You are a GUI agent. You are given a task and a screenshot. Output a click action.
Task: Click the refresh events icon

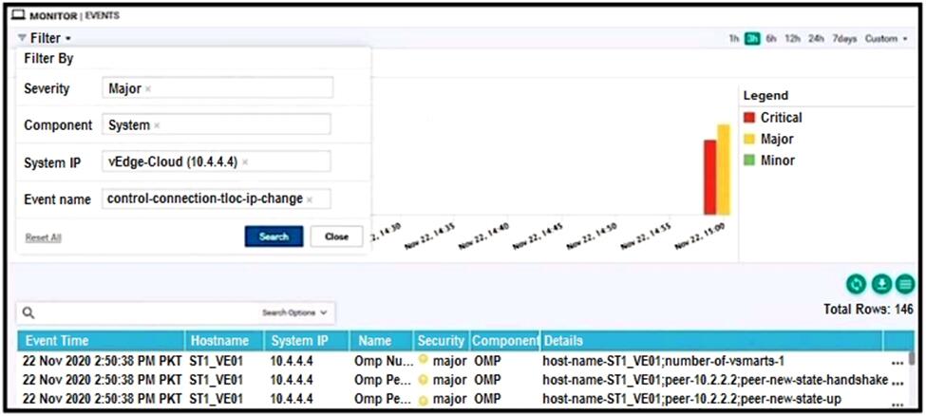click(x=858, y=283)
